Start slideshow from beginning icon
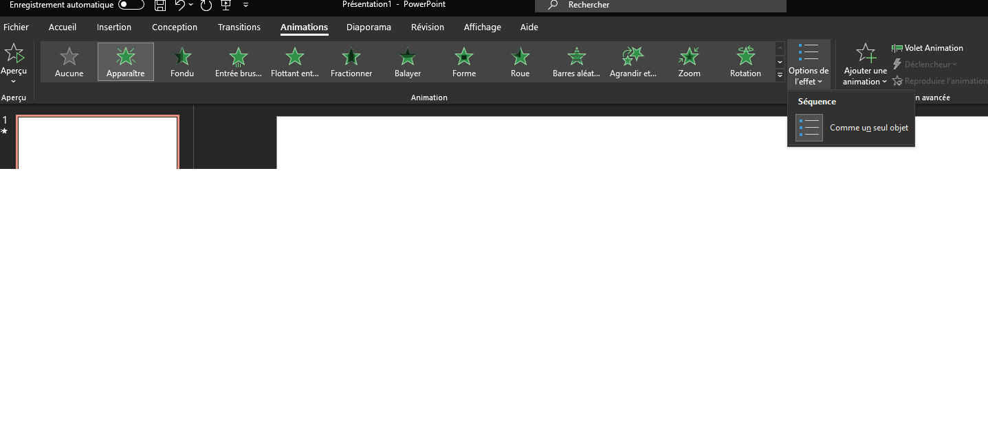The image size is (988, 445). (226, 5)
